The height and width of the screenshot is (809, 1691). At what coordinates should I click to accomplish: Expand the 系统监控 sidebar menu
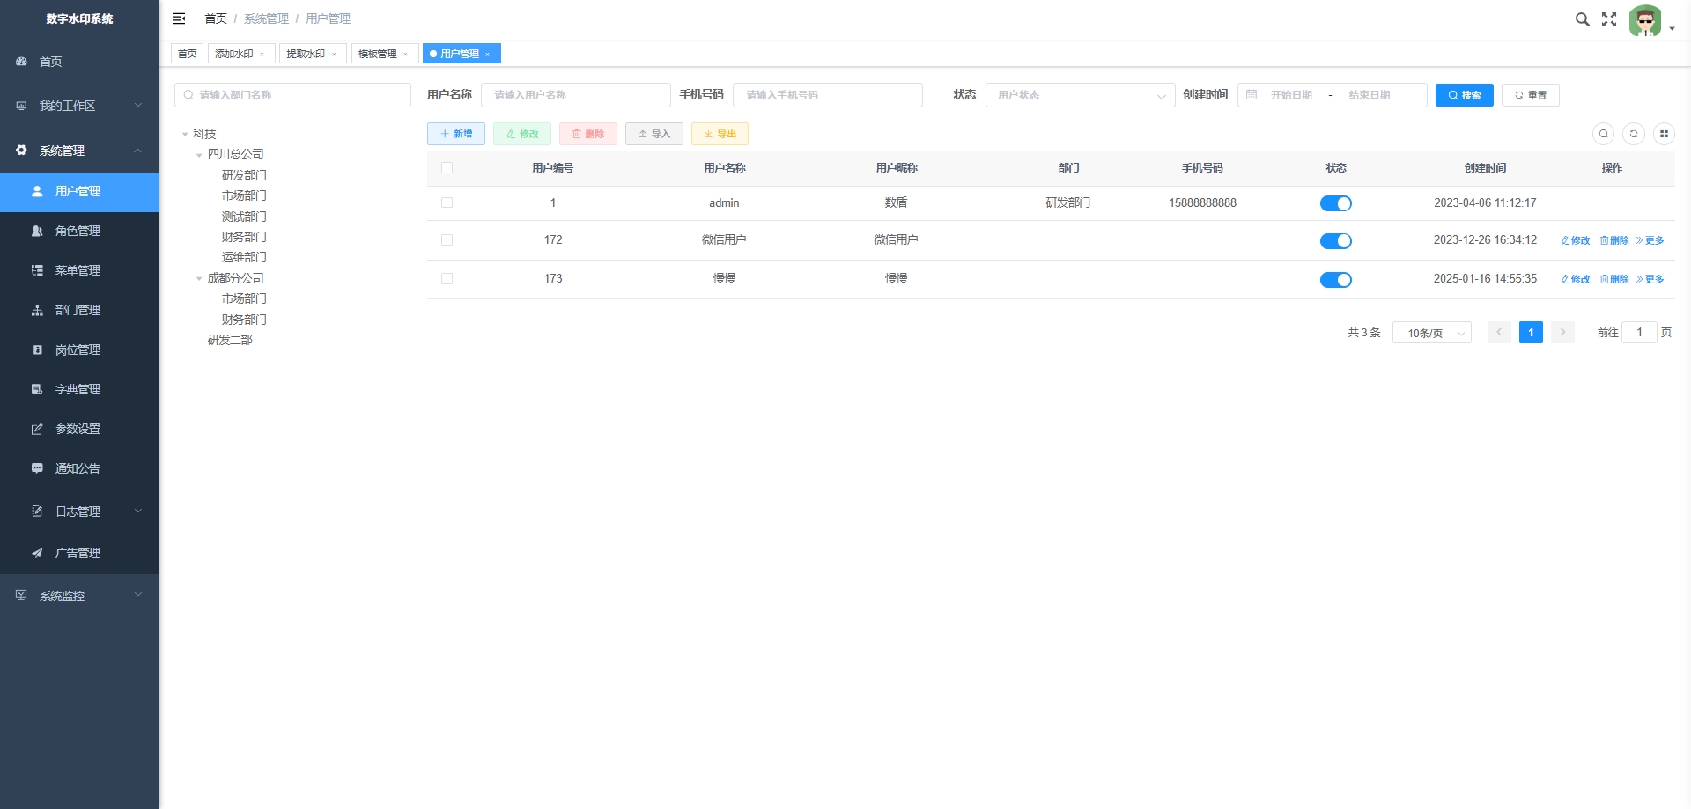click(138, 596)
